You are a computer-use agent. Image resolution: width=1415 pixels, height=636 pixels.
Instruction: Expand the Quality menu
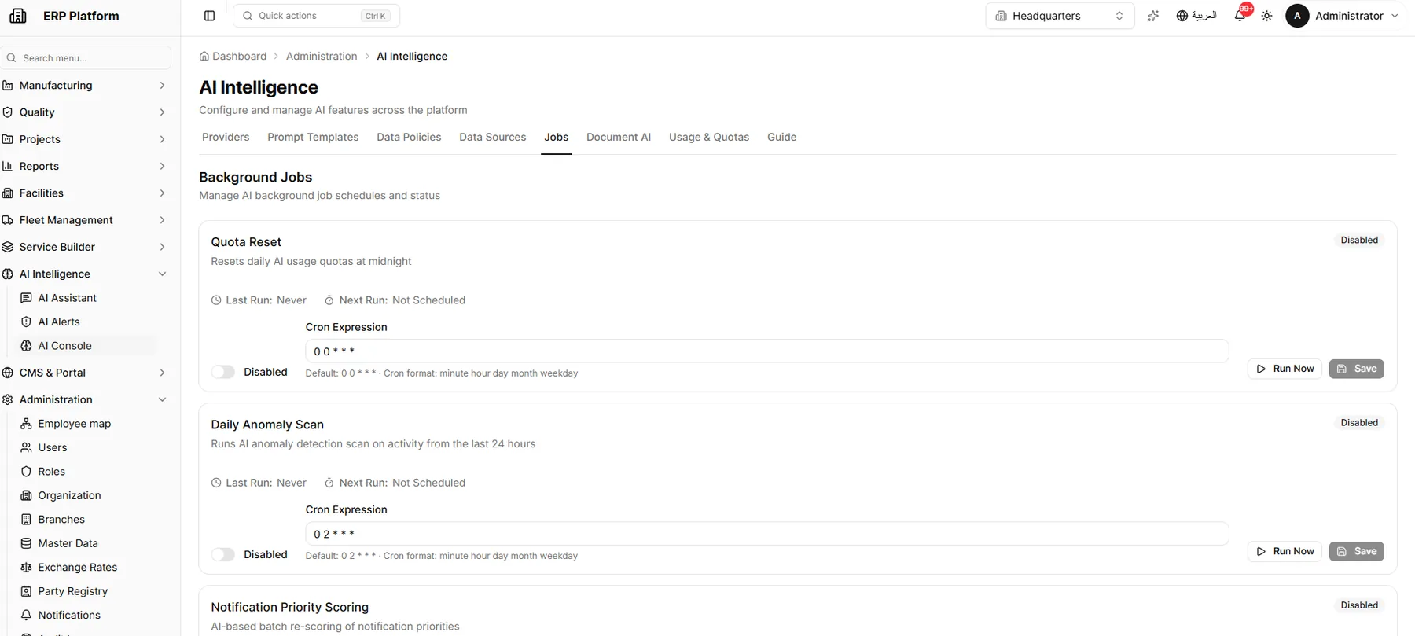[85, 112]
